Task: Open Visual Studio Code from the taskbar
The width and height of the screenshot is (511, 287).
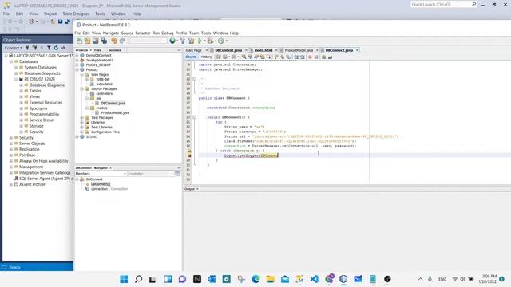Action: coord(314,279)
